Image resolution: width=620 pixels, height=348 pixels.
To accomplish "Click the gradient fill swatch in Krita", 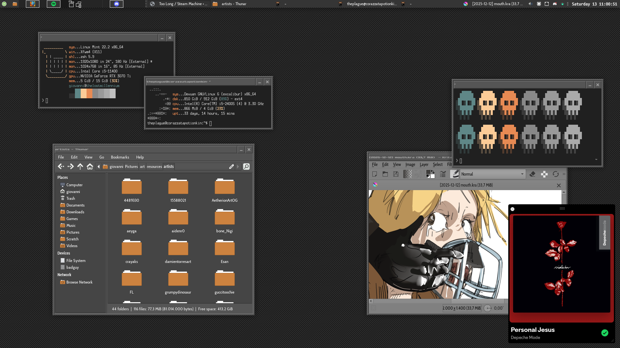I will click(x=408, y=174).
